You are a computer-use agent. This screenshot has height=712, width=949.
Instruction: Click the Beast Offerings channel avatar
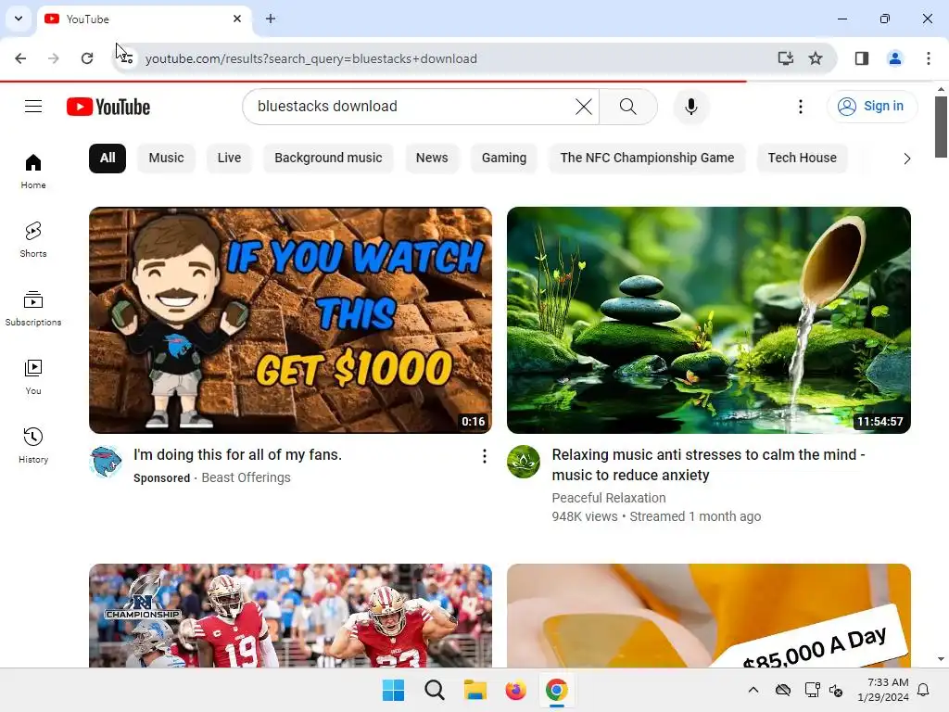pyautogui.click(x=106, y=462)
